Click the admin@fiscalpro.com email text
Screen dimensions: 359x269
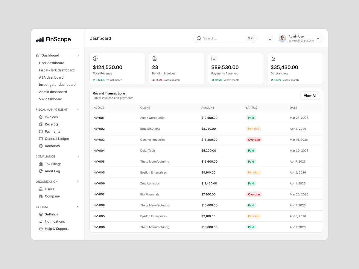[301, 41]
